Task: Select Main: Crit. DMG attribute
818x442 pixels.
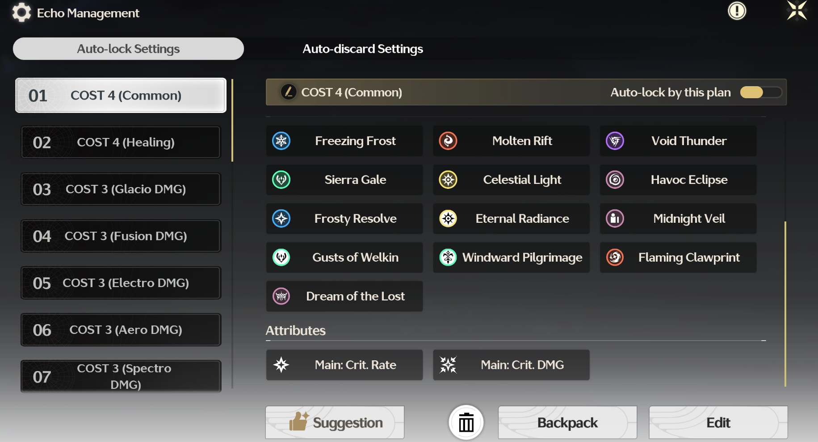Action: pyautogui.click(x=511, y=365)
